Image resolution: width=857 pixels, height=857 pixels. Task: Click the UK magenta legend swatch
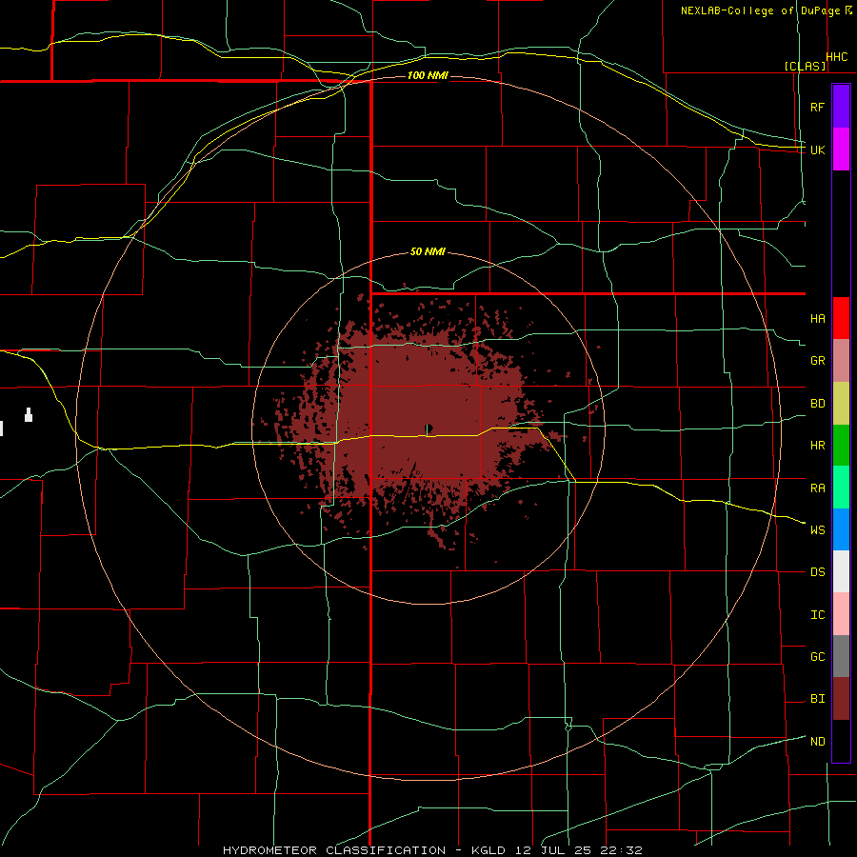(x=841, y=149)
